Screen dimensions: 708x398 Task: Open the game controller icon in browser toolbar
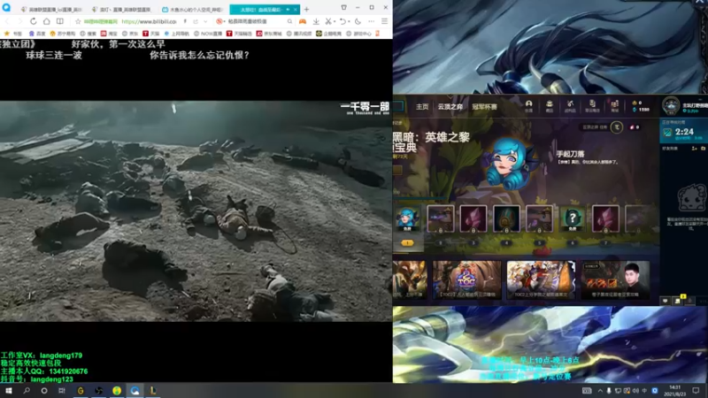pos(303,21)
